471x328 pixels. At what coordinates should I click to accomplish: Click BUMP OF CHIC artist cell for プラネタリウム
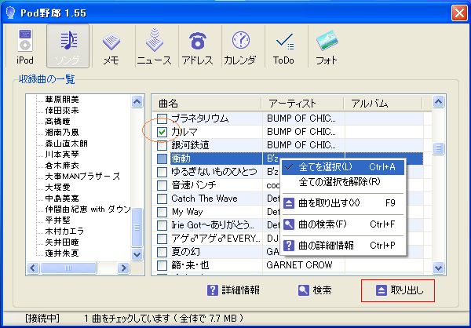(301, 119)
